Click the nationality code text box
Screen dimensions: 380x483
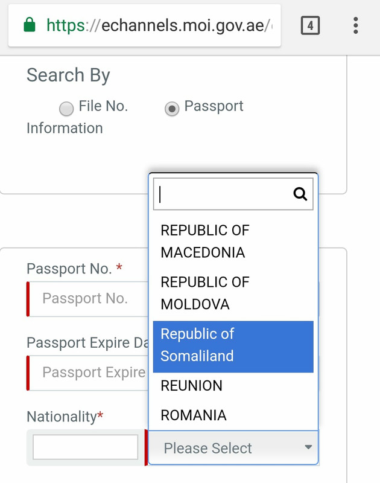pos(85,447)
